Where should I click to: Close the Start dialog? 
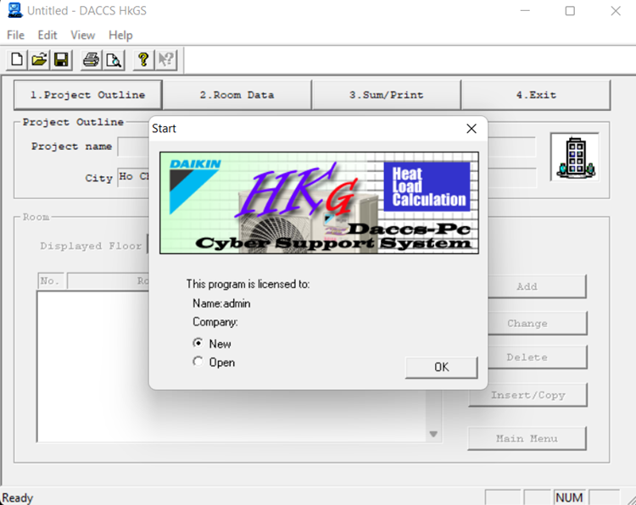[471, 129]
